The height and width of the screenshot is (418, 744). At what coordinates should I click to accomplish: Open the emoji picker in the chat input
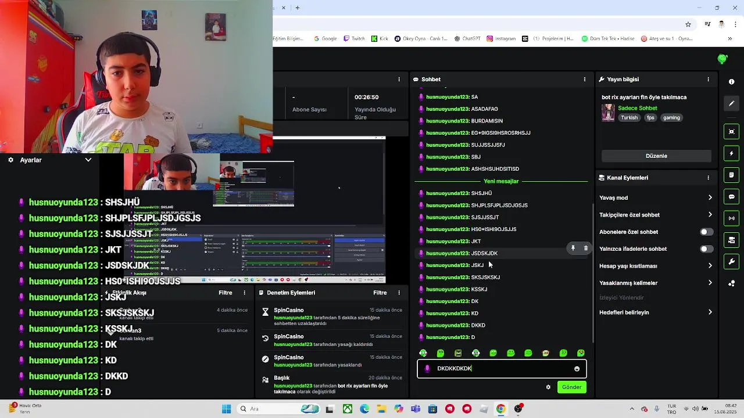tap(577, 369)
